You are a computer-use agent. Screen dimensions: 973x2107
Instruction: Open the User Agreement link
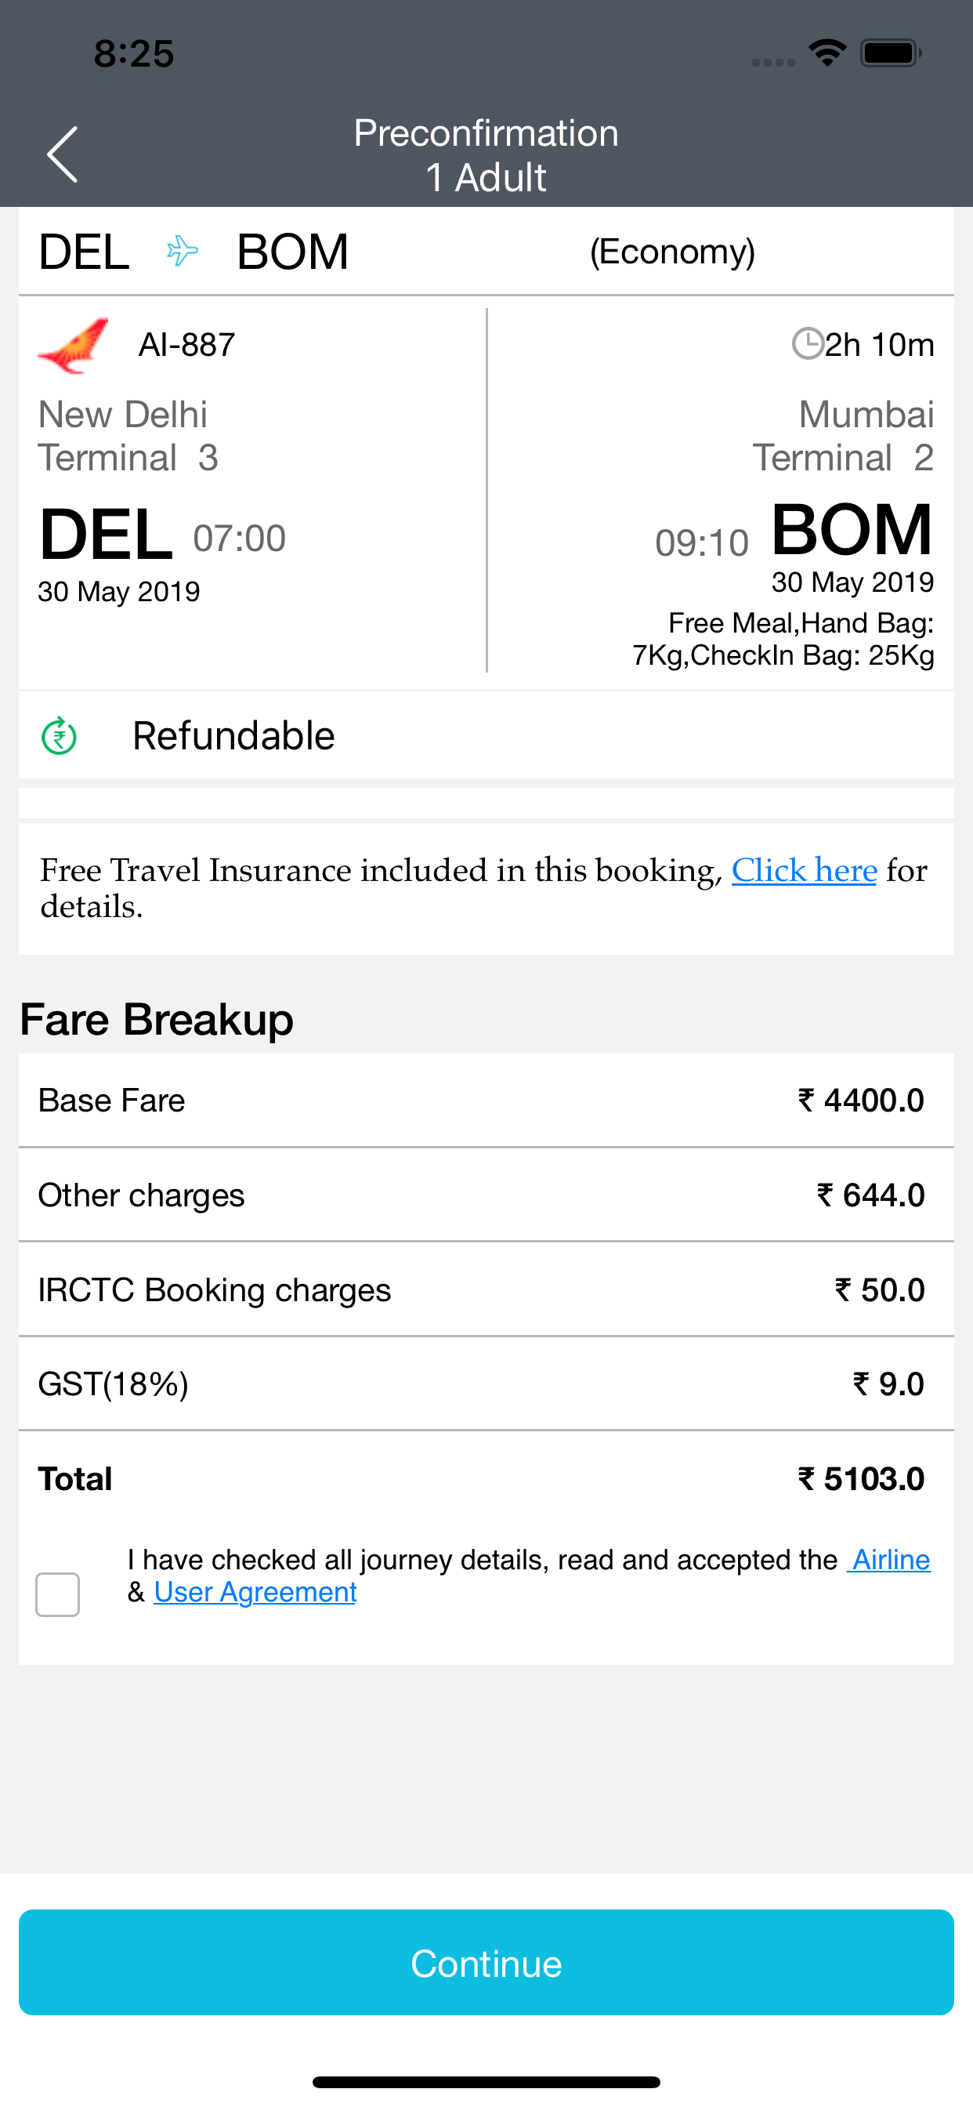pyautogui.click(x=255, y=1592)
